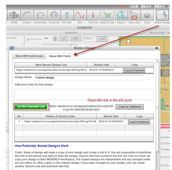Screen dimensions: 172x170
Task: Open the Schematic toolbar icon
Action: click(40, 15)
